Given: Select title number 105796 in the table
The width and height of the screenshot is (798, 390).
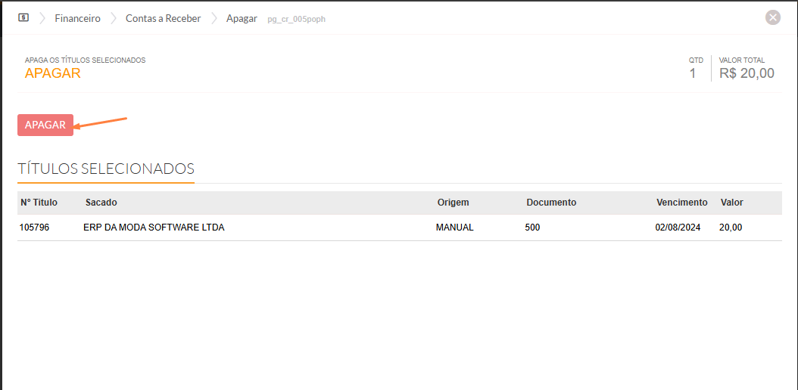Looking at the screenshot, I should click(34, 227).
